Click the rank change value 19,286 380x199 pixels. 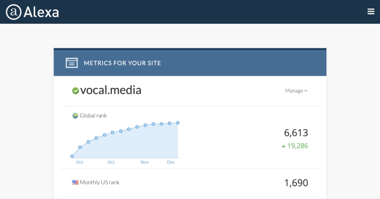pyautogui.click(x=298, y=146)
